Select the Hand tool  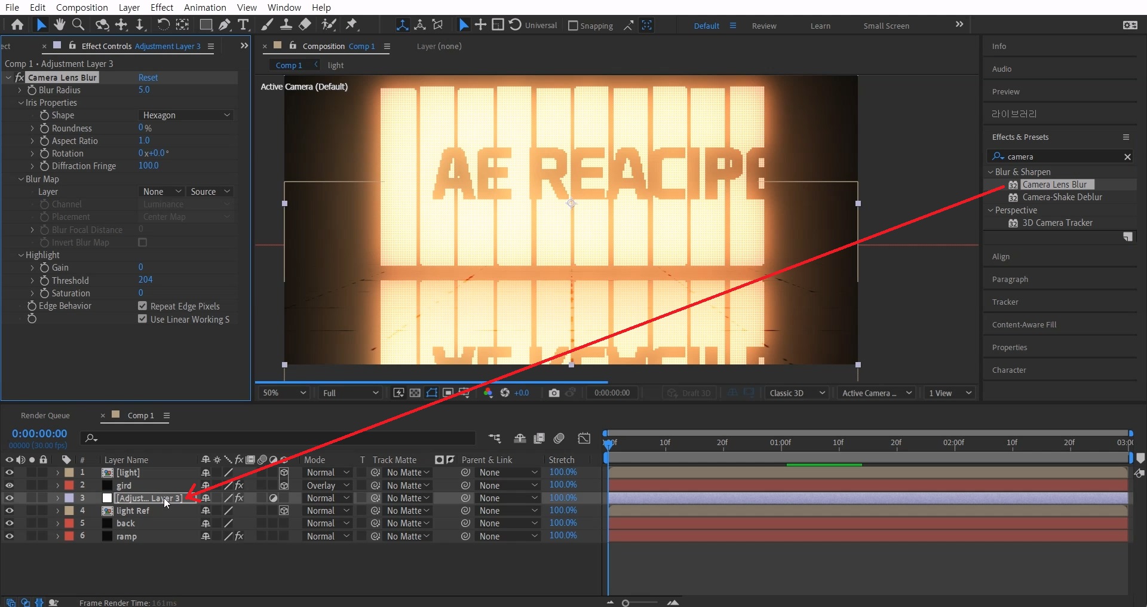(x=59, y=24)
